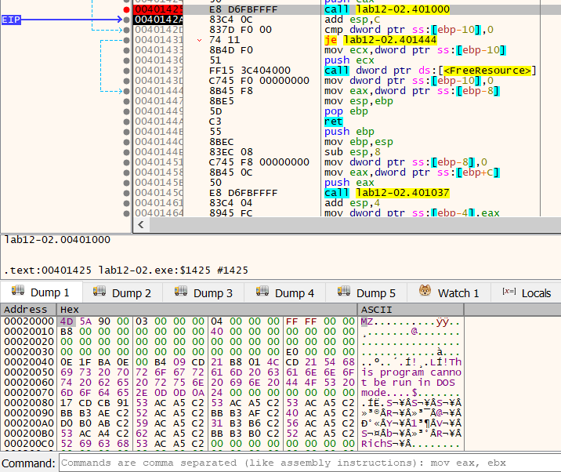Viewport: 561px width, 472px height.
Task: Toggle breakpoint bullet beside sub esp,8 instruction
Action: pos(128,151)
